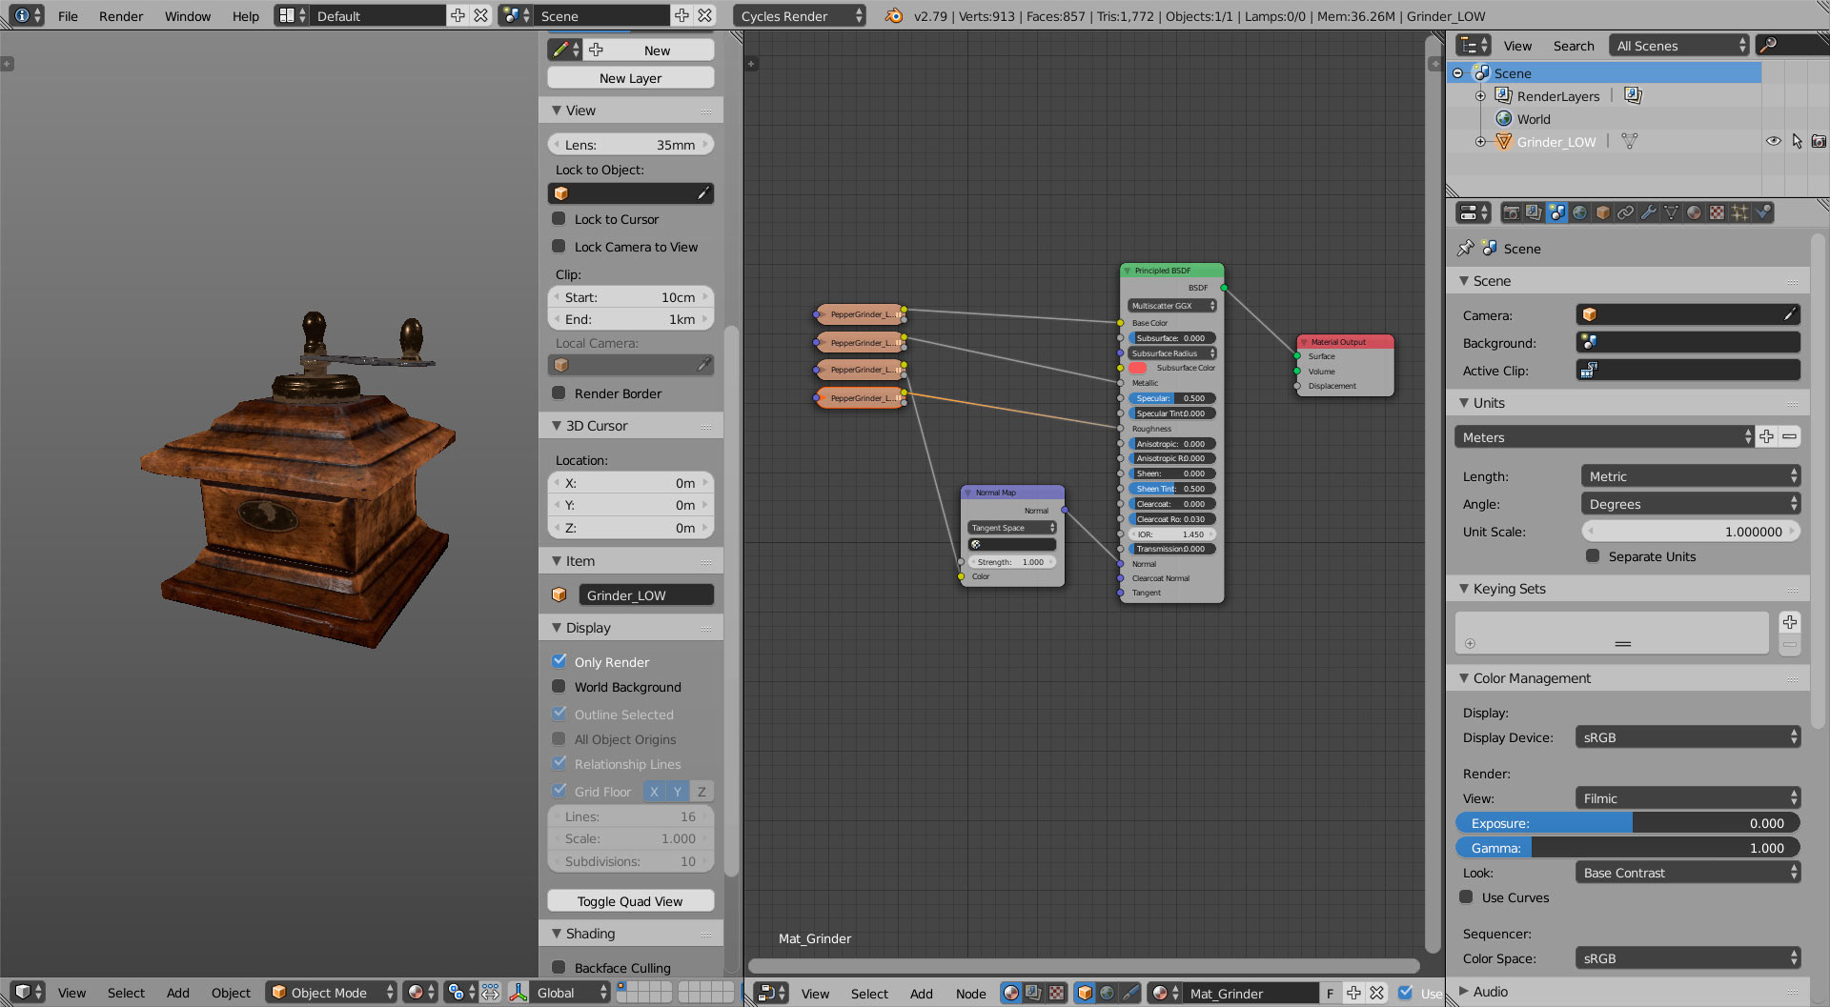The height and width of the screenshot is (1007, 1830).
Task: Open the Mesh Data tab (triangle icon)
Action: click(1672, 212)
